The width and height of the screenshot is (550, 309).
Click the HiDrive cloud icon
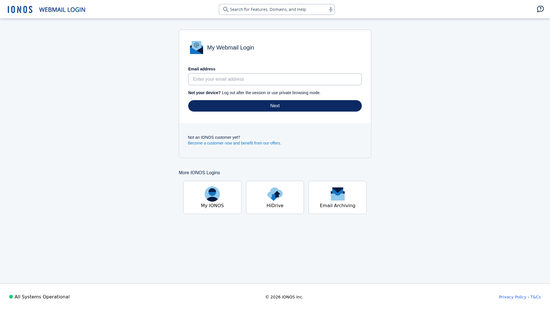point(275,194)
